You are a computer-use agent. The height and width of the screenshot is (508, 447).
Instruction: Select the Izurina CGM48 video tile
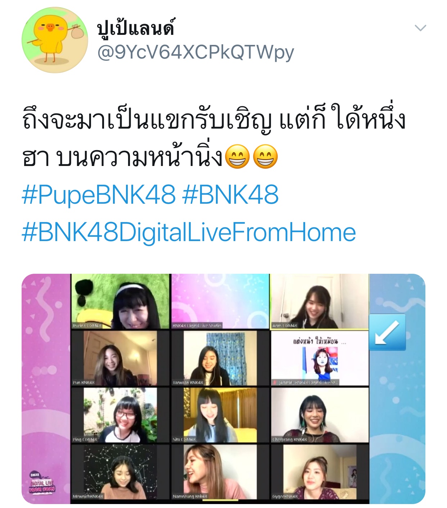coord(121,301)
